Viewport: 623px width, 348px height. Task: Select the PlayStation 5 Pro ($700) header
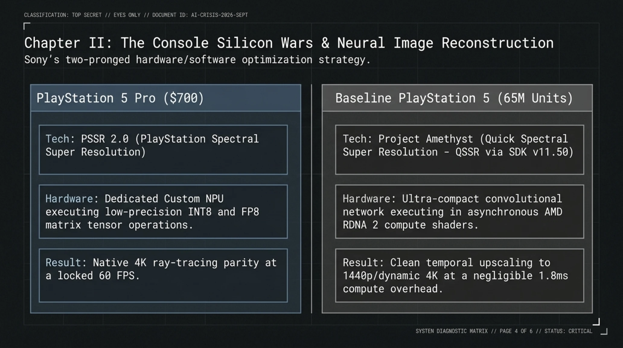[x=166, y=98]
